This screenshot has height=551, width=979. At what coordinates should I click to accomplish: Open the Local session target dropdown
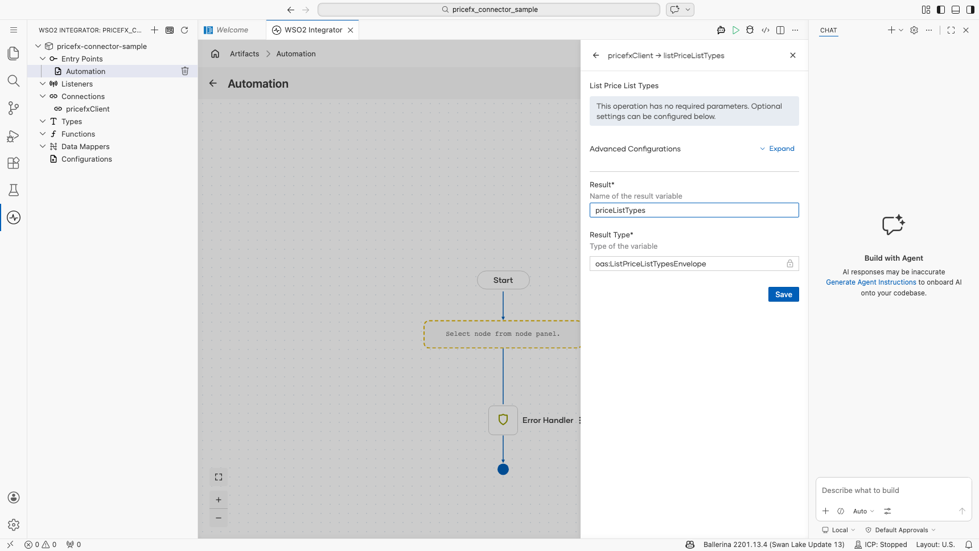click(x=839, y=530)
